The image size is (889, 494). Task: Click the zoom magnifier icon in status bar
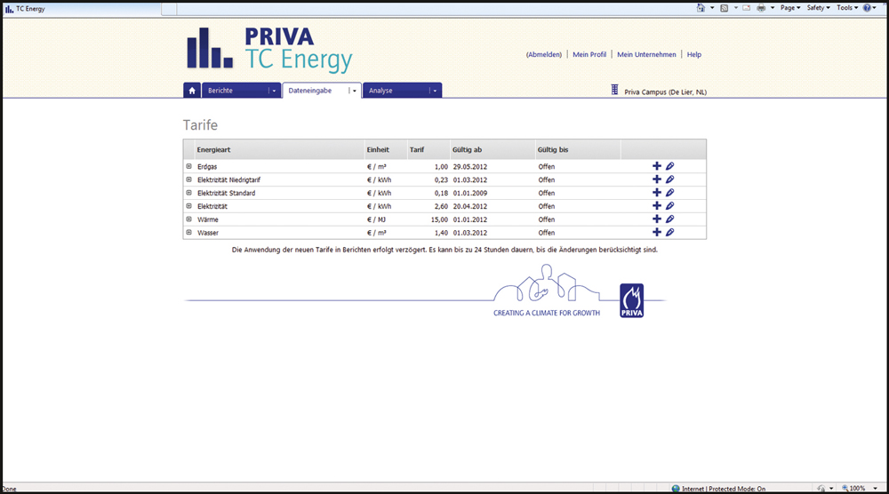845,489
